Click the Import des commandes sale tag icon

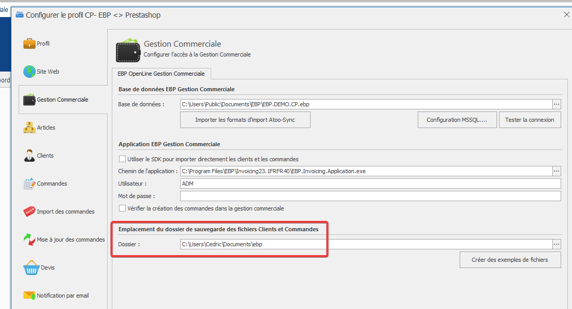[29, 212]
